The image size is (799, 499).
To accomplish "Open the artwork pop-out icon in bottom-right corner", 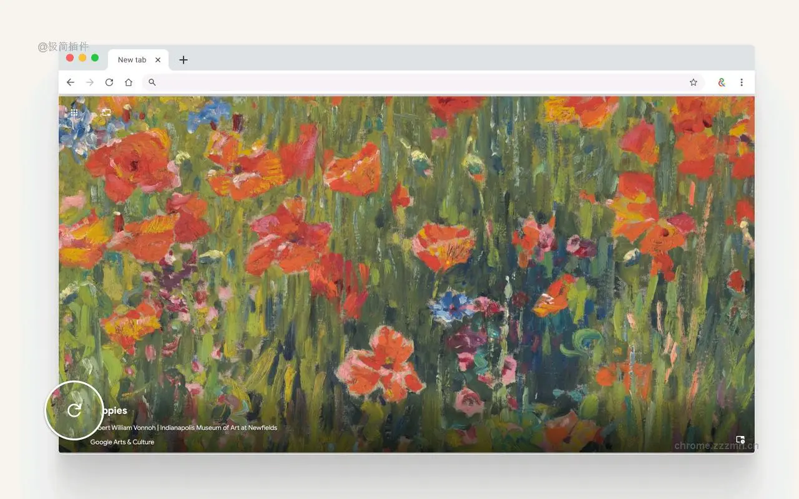I will (x=740, y=440).
